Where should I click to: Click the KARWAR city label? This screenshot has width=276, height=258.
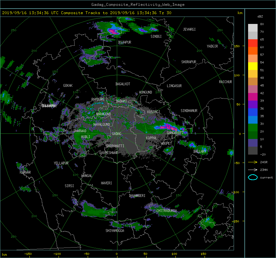[25, 172]
